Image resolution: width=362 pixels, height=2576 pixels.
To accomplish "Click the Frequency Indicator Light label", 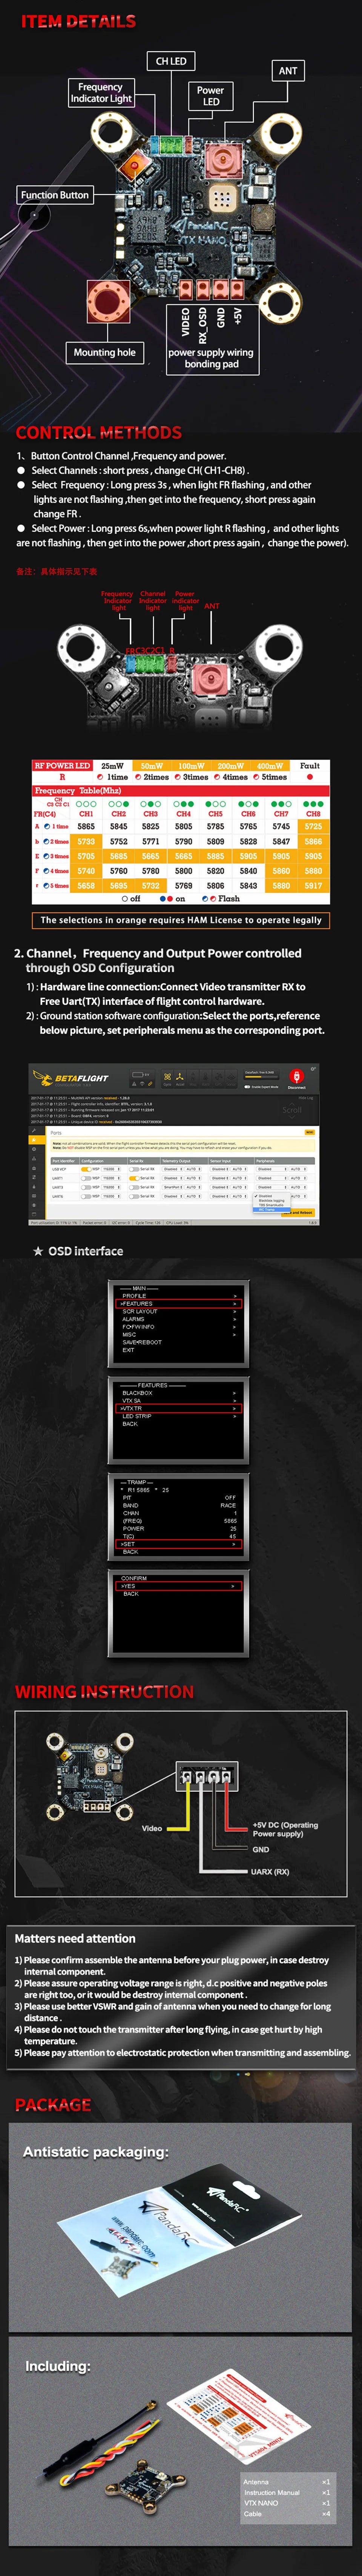I will pos(100,93).
